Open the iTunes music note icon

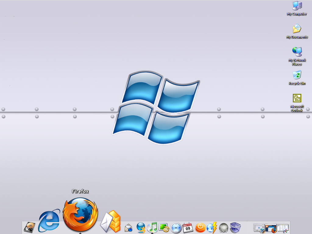click(x=152, y=227)
